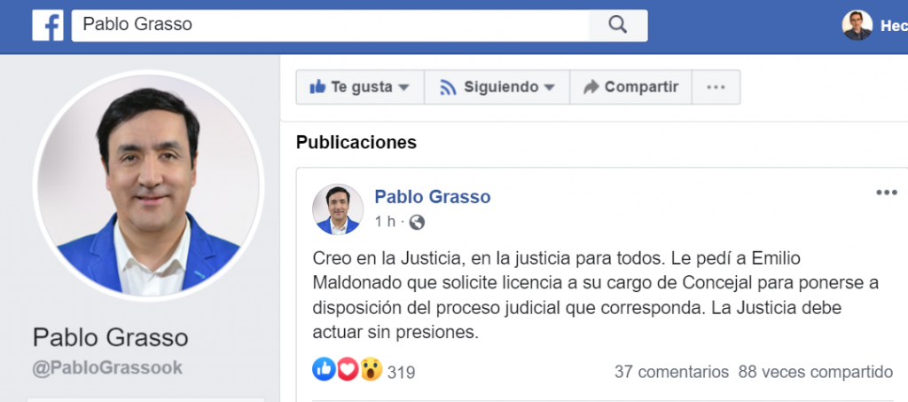The image size is (908, 402).
Task: Click the post's small author avatar
Action: (x=338, y=209)
